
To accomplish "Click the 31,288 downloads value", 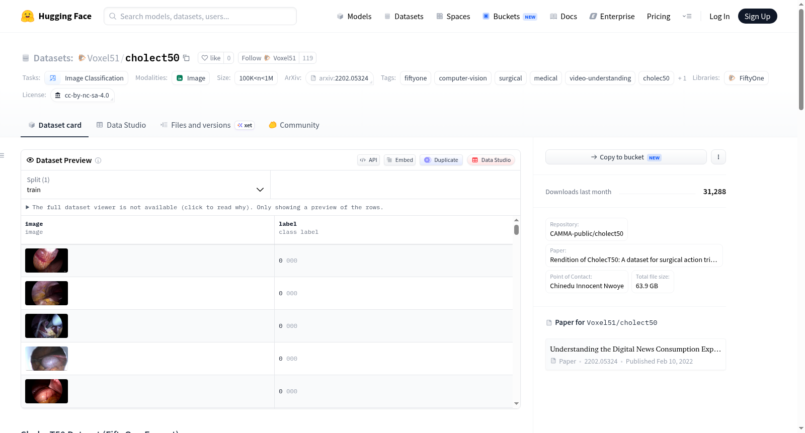I will (x=714, y=192).
